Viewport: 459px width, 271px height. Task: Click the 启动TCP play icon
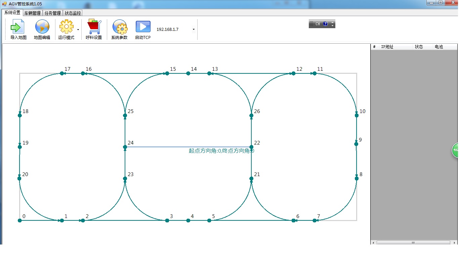[x=143, y=26]
